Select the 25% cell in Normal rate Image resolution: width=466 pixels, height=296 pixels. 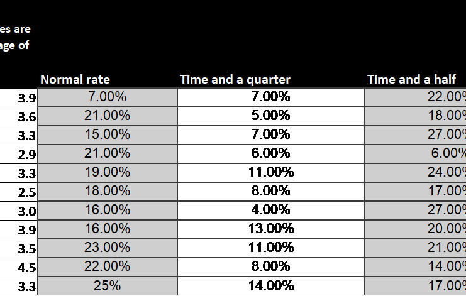(108, 286)
